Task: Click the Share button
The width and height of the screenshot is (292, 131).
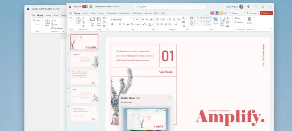Action: (x=266, y=13)
